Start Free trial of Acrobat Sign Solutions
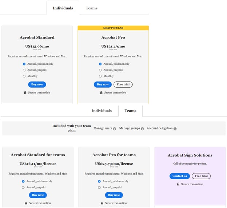 [201, 176]
